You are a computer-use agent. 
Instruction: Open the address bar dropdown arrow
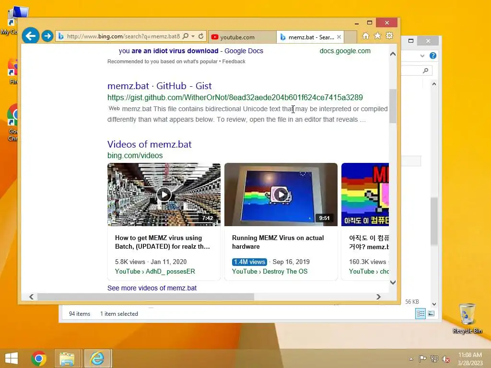[x=193, y=36]
